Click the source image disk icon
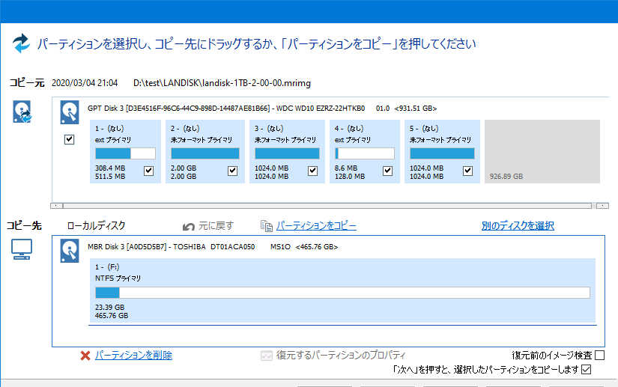The height and width of the screenshot is (387, 618). tap(22, 112)
